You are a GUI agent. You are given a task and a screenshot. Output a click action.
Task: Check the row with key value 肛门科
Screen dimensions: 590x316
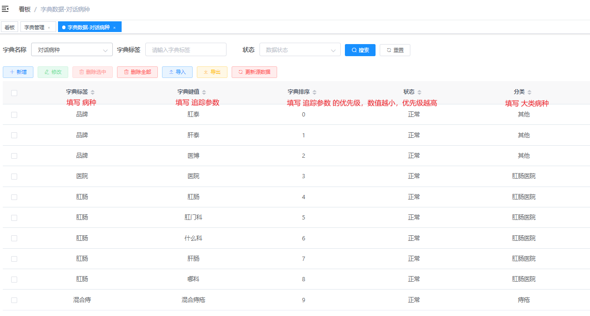pos(14,218)
